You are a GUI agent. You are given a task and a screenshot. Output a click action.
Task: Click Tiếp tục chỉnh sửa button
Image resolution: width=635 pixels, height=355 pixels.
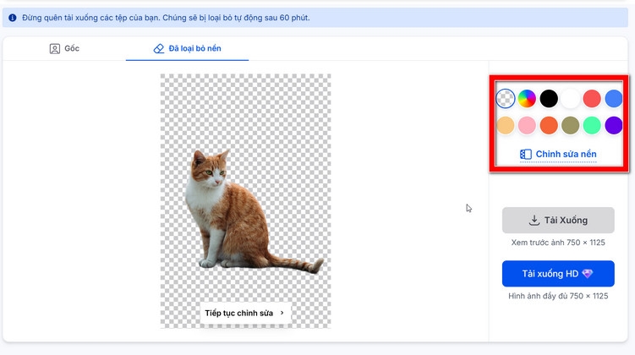tap(245, 313)
